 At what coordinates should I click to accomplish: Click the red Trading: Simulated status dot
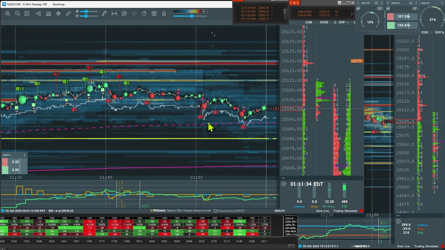(362, 211)
